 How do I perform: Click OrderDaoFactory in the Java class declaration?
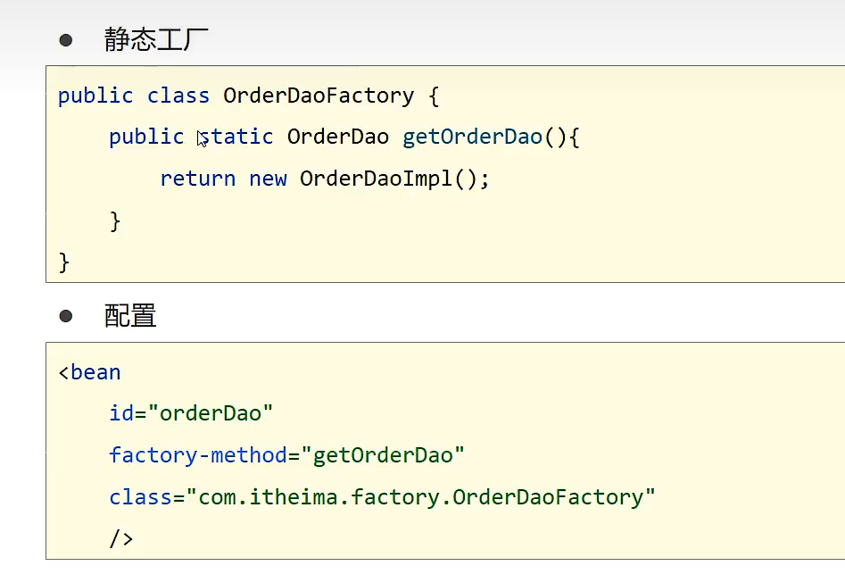click(x=319, y=96)
